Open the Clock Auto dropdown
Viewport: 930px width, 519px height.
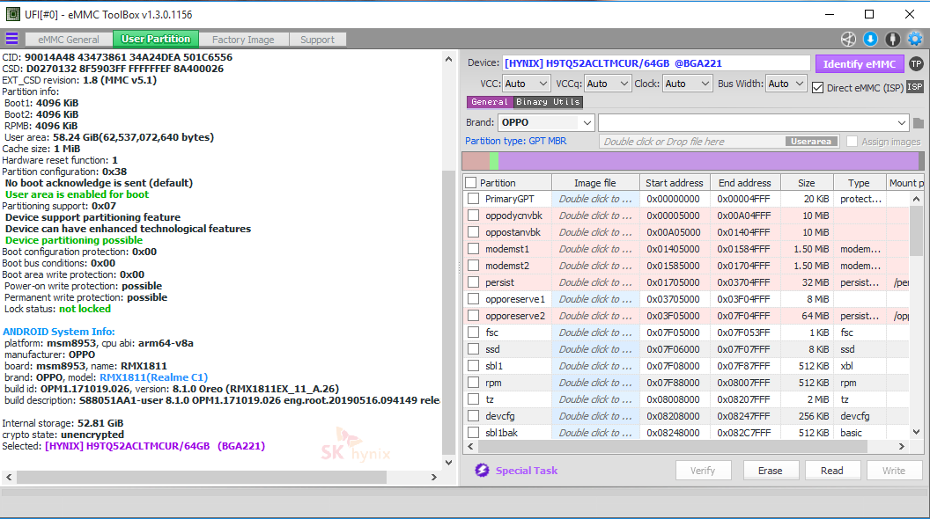tap(687, 84)
